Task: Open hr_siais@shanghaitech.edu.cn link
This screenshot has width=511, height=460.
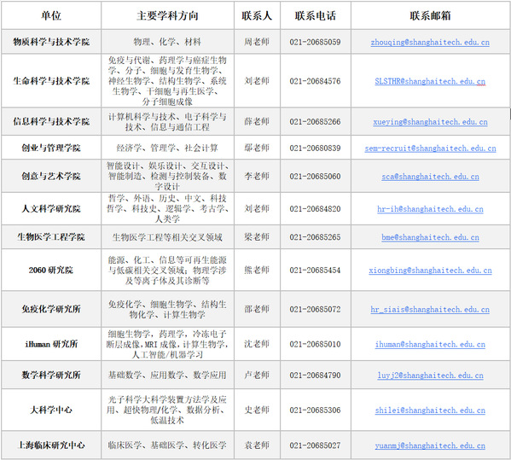Action: click(430, 310)
